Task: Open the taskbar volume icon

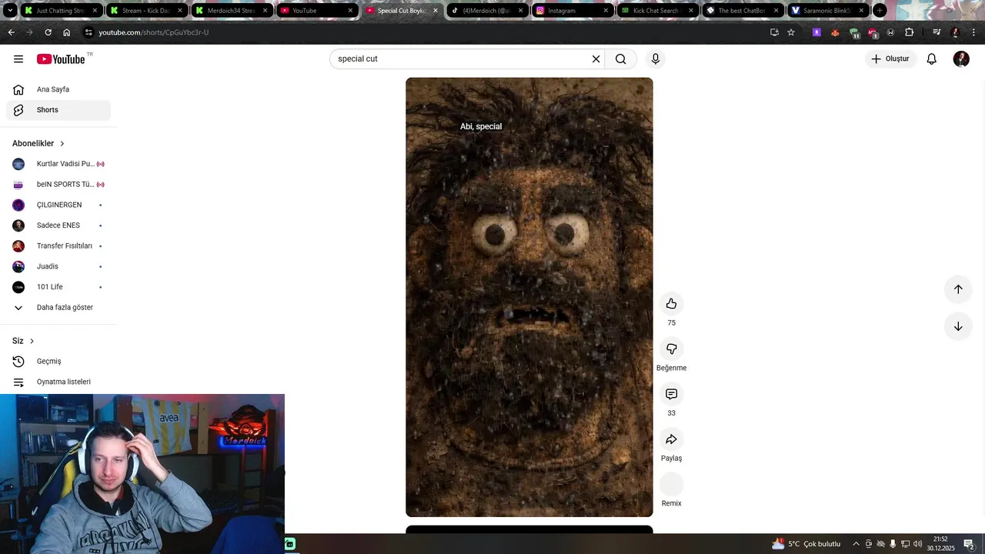Action: pyautogui.click(x=918, y=544)
